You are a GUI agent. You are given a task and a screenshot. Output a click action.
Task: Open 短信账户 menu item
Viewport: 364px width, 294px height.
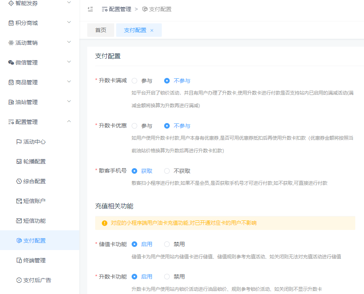[40, 201]
